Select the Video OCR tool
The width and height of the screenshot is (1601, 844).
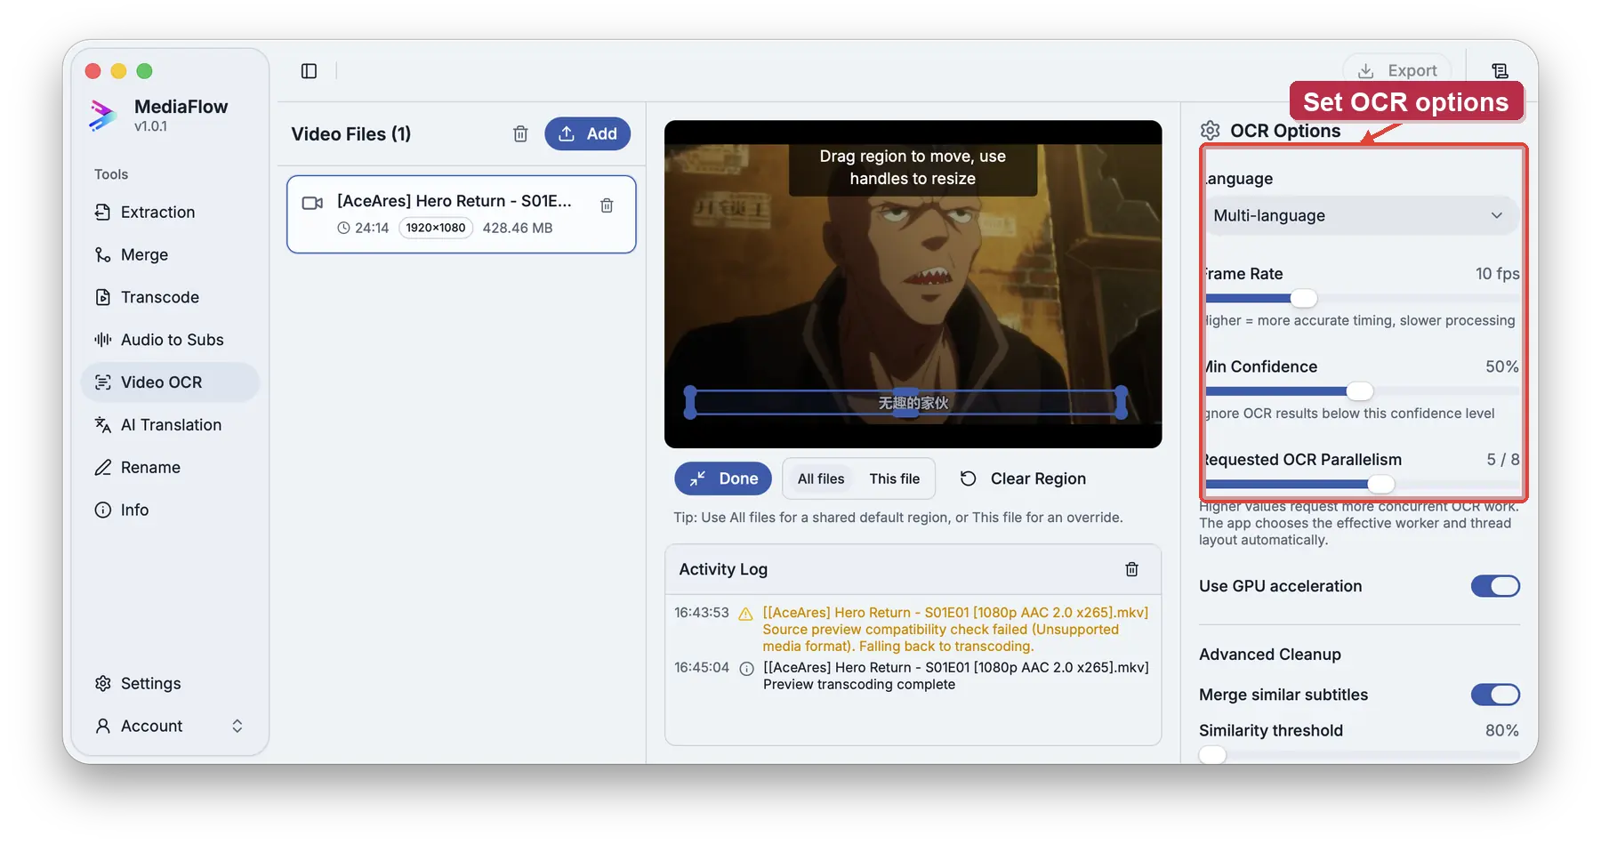point(169,382)
